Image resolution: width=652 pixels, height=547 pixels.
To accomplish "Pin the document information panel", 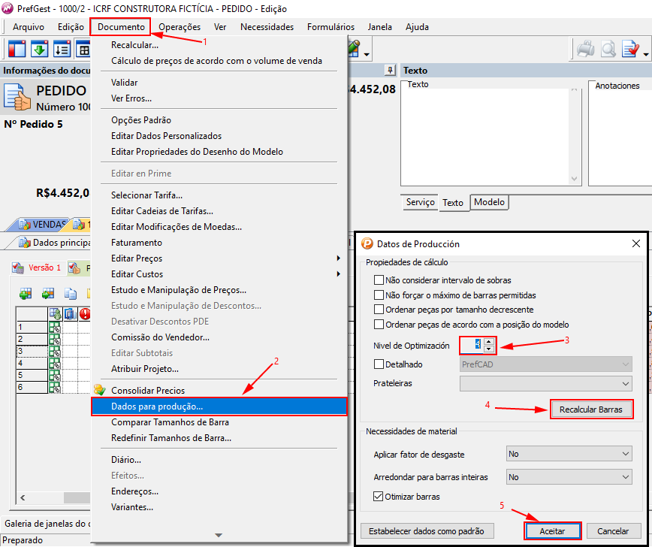I will coord(388,70).
